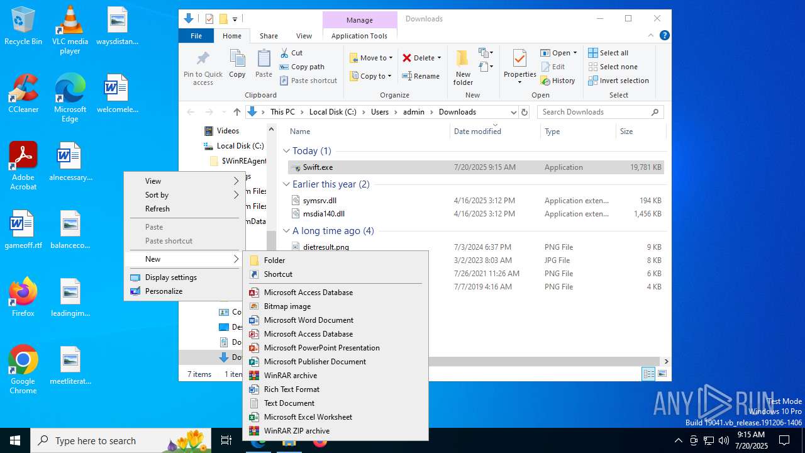The width and height of the screenshot is (805, 453).
Task: Open volume control in system tray
Action: click(x=724, y=440)
